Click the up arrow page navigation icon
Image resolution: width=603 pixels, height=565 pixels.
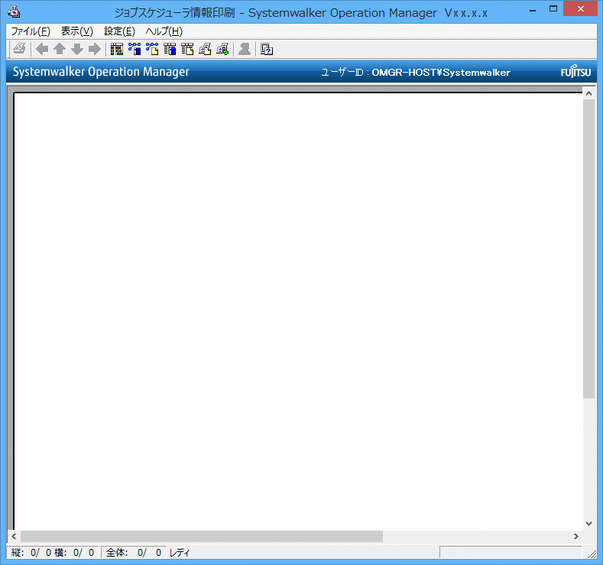pos(60,49)
